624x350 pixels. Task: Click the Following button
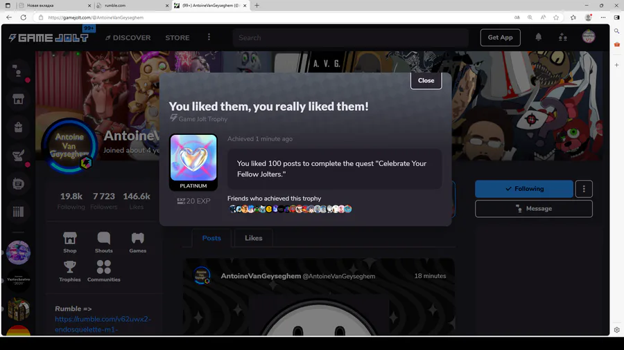click(524, 189)
